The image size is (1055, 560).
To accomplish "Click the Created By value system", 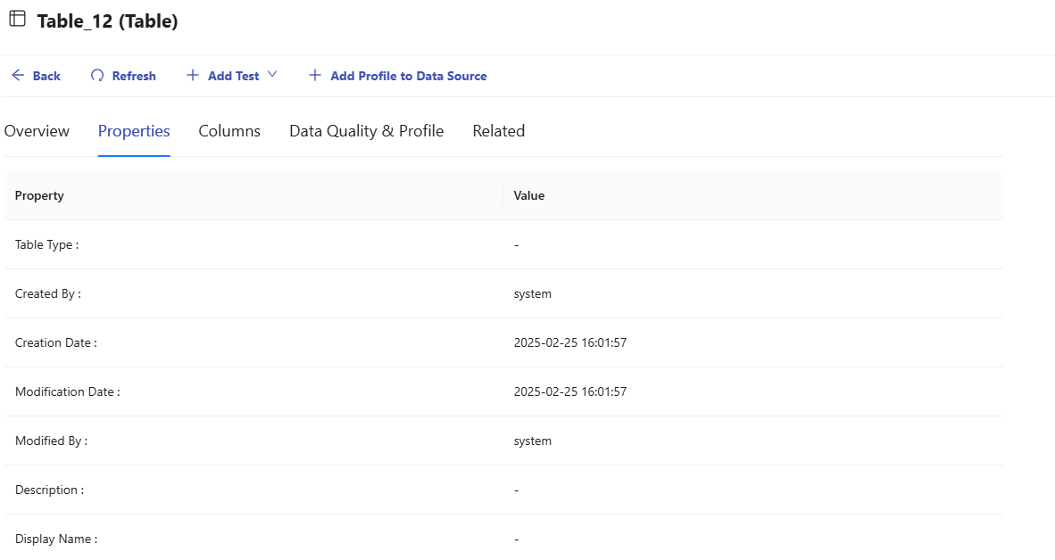I will pos(532,293).
